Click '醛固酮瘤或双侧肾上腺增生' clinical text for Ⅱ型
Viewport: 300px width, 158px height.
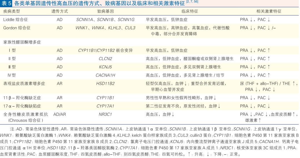209,59
